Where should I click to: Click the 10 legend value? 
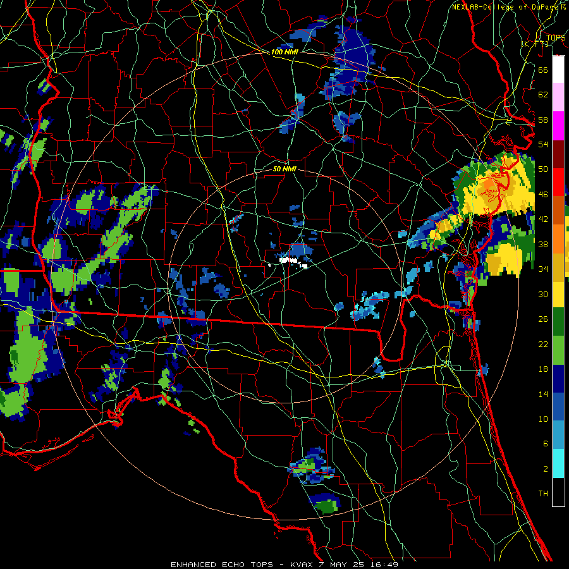click(543, 419)
